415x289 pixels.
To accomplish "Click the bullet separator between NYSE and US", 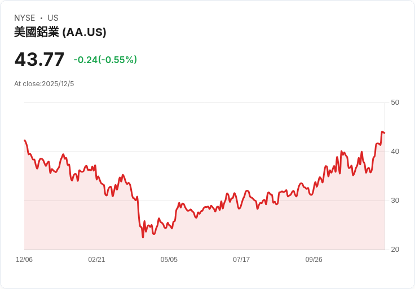I will pos(42,18).
